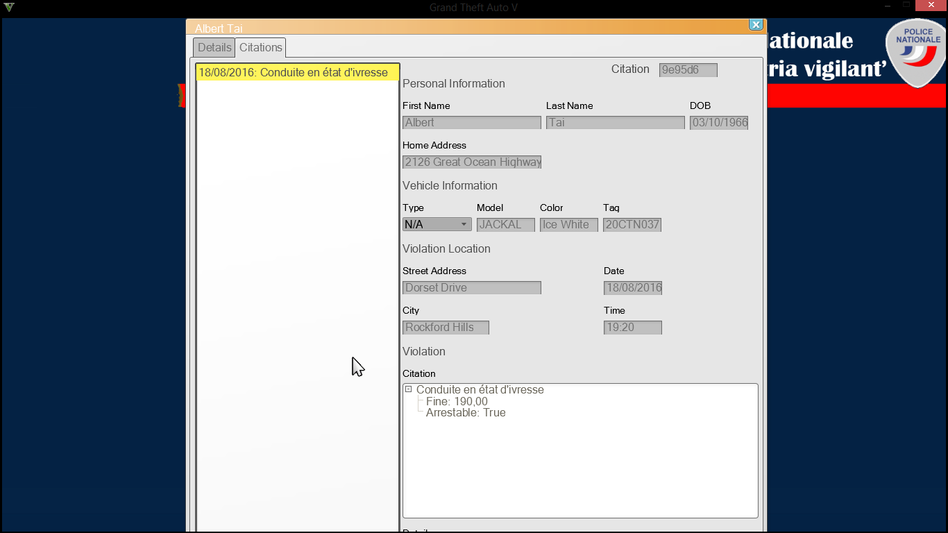Viewport: 948px width, 533px height.
Task: Collapse the Conduite en état d'ivresse node
Action: (x=409, y=389)
